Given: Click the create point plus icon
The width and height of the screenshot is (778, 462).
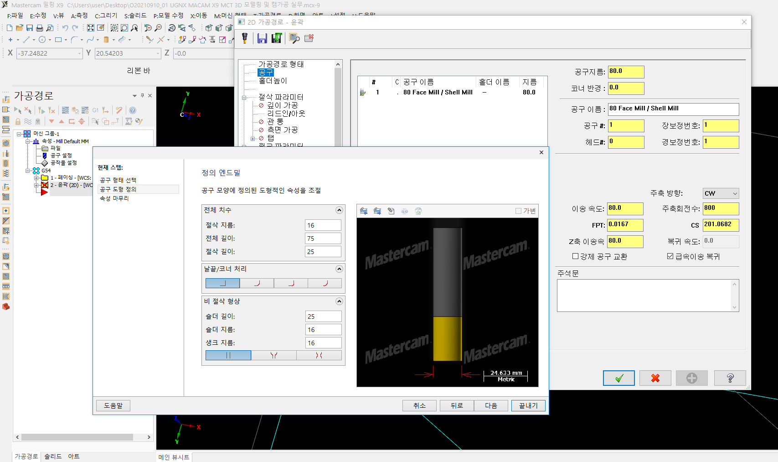Looking at the screenshot, I should coord(10,40).
